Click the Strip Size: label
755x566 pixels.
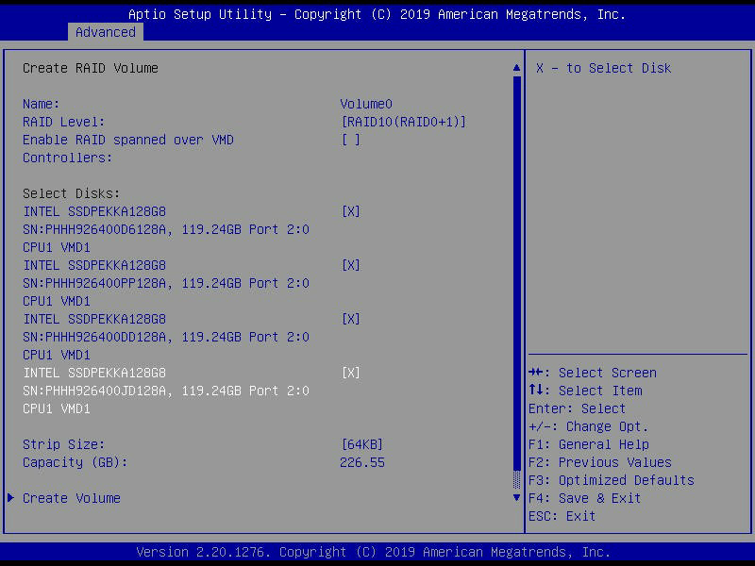pyautogui.click(x=63, y=444)
